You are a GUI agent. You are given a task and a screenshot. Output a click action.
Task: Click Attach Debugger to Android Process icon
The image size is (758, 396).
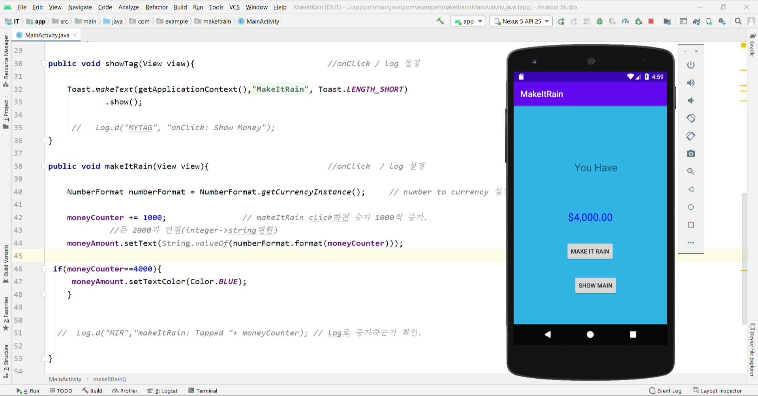pos(638,21)
